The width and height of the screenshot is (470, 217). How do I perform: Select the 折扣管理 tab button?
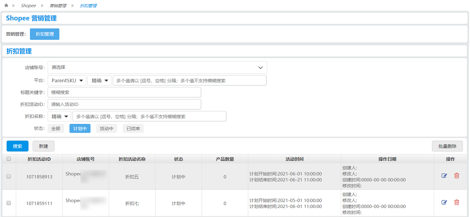tap(45, 34)
